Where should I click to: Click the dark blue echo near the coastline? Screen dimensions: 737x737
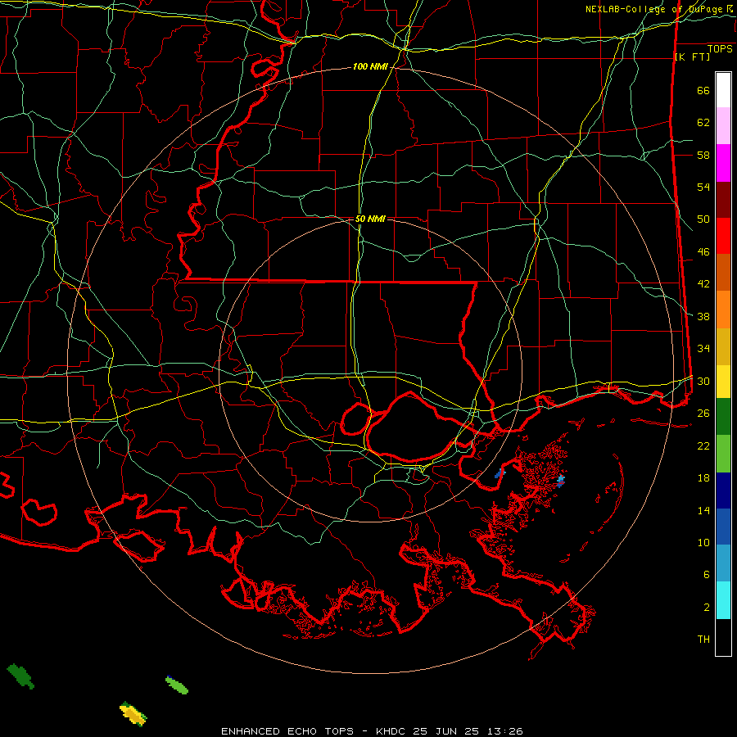click(500, 473)
